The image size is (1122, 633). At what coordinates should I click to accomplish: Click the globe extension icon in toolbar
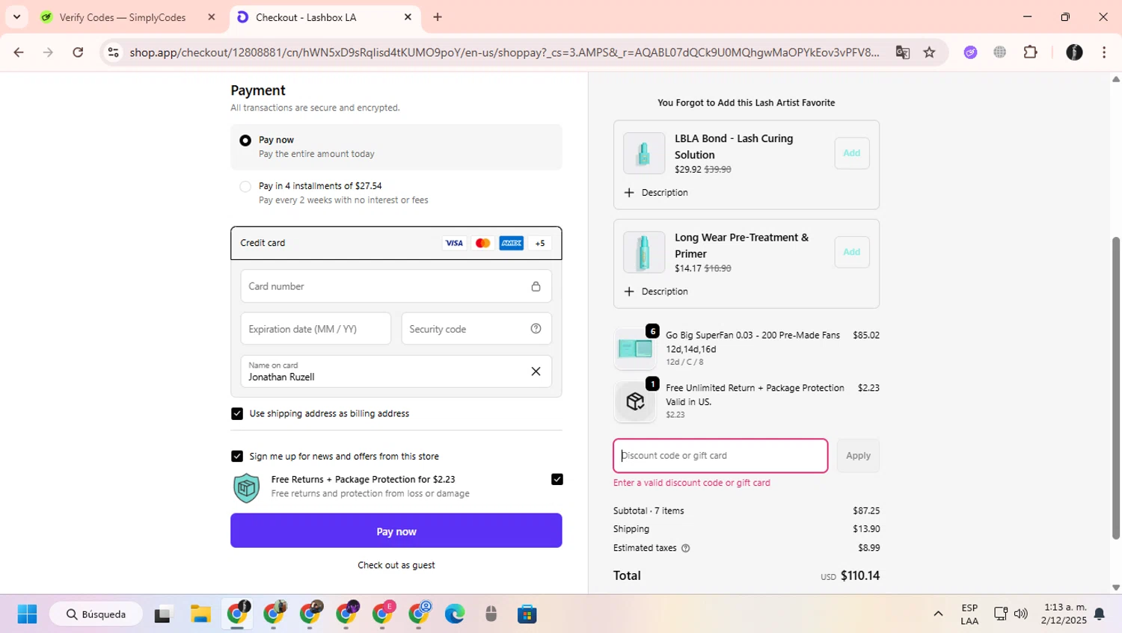point(999,52)
